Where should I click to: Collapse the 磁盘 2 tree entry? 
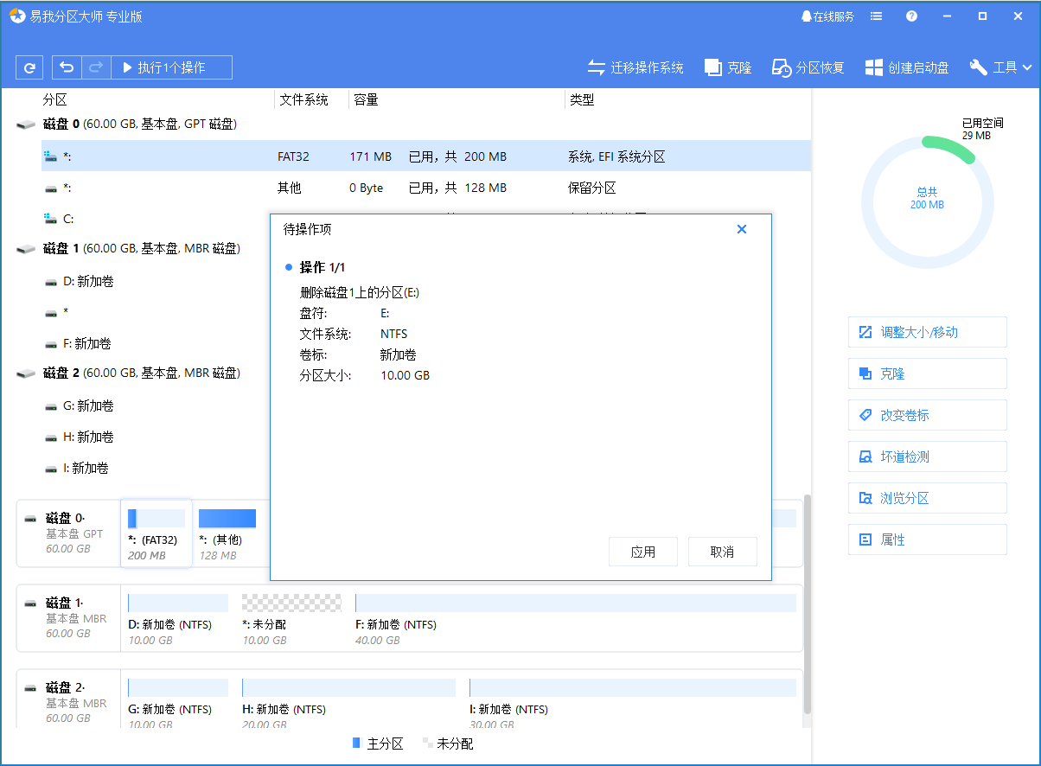point(24,373)
